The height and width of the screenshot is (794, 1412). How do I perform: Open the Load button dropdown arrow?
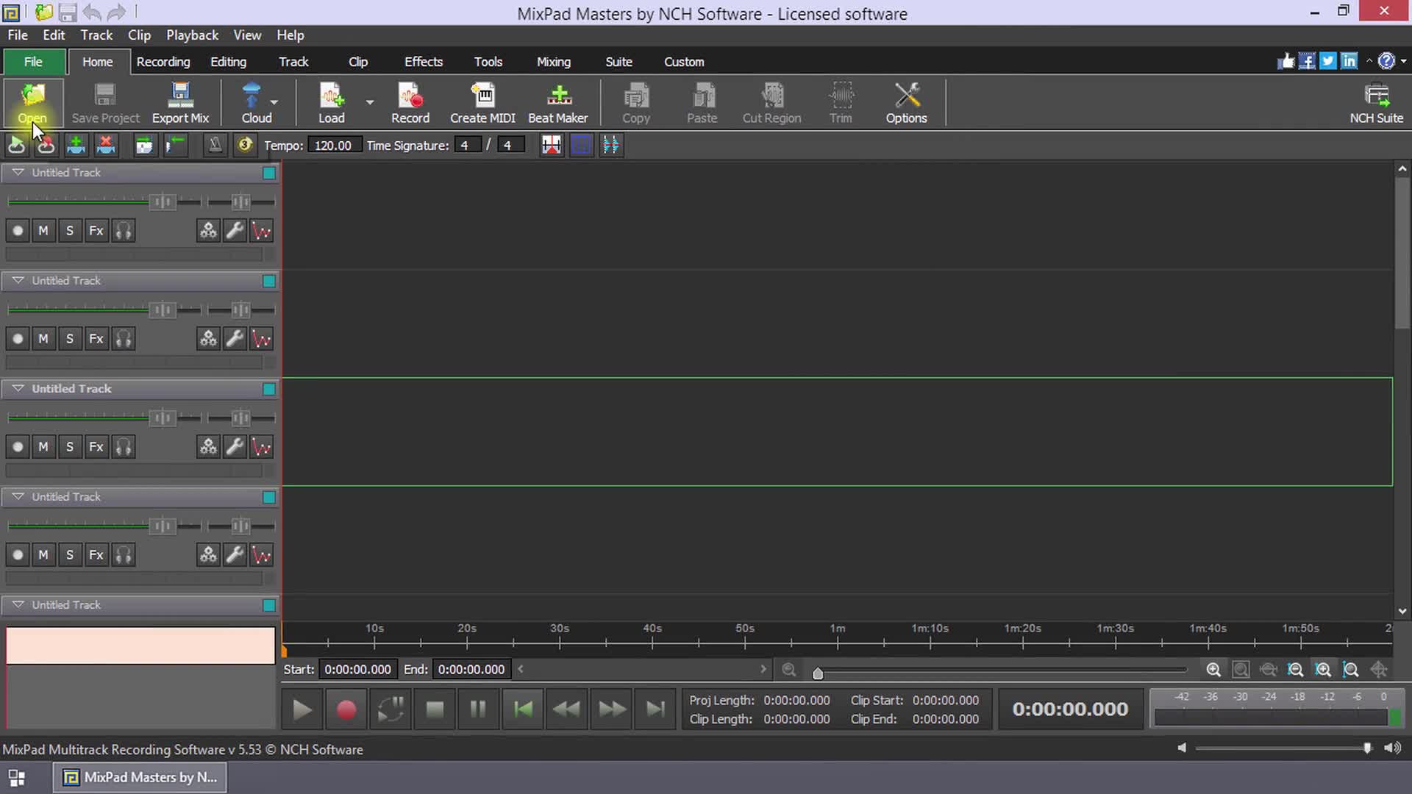370,102
